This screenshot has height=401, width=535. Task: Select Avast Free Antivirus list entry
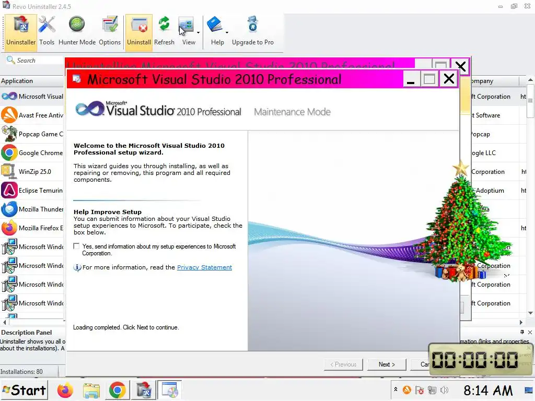click(x=32, y=115)
